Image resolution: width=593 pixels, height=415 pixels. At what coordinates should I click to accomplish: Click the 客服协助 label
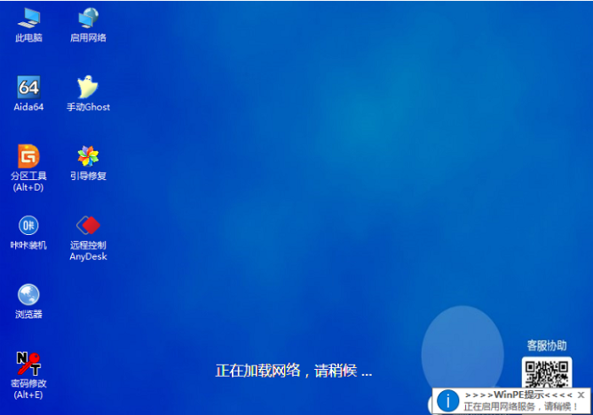tap(547, 346)
